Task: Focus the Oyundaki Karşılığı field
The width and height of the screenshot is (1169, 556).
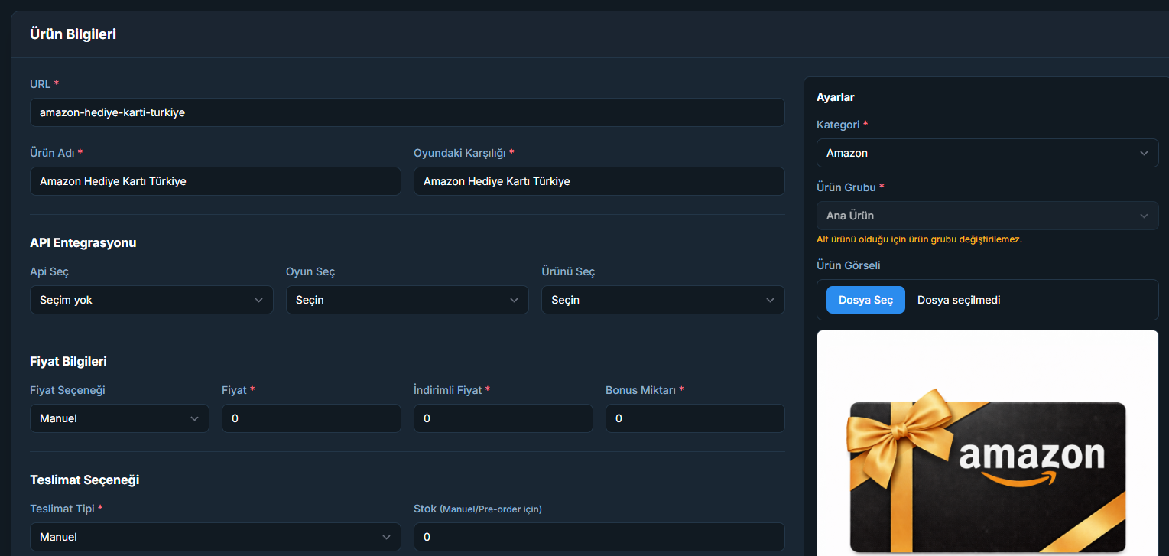Action: [599, 181]
